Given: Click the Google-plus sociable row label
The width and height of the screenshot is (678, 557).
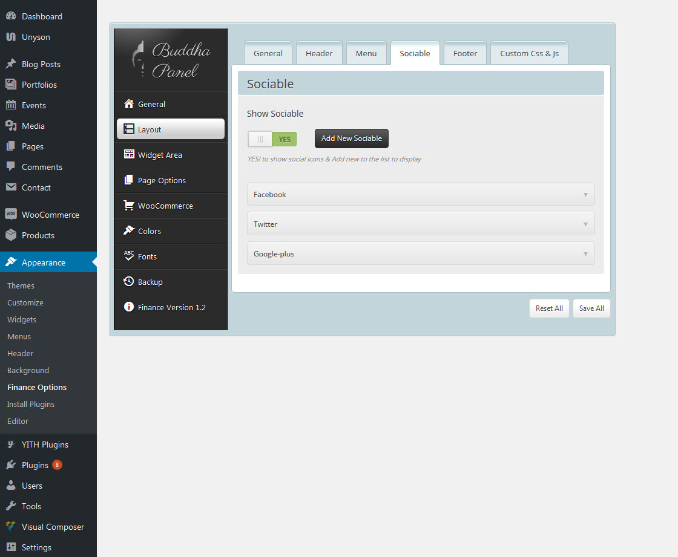Looking at the screenshot, I should pos(274,254).
